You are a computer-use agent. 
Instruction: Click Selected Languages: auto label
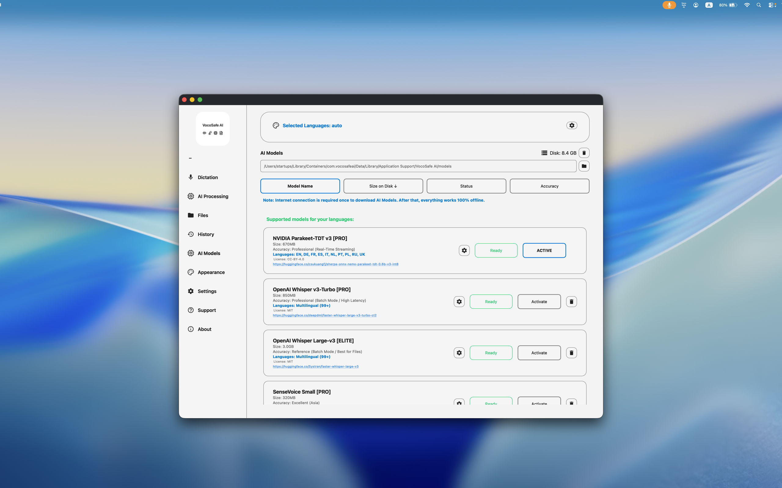(x=312, y=126)
